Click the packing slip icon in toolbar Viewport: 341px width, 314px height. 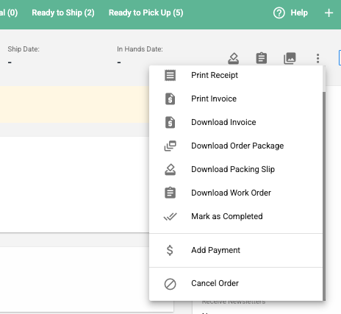233,58
